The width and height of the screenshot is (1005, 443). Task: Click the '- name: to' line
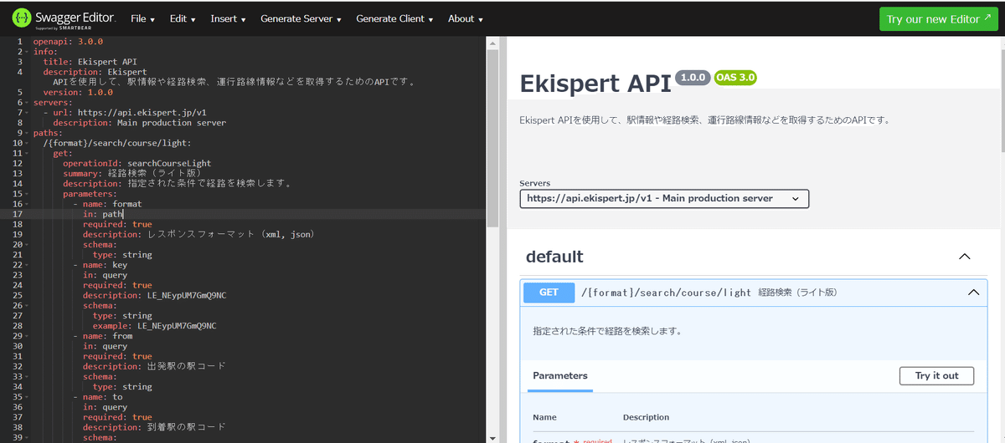pyautogui.click(x=97, y=396)
